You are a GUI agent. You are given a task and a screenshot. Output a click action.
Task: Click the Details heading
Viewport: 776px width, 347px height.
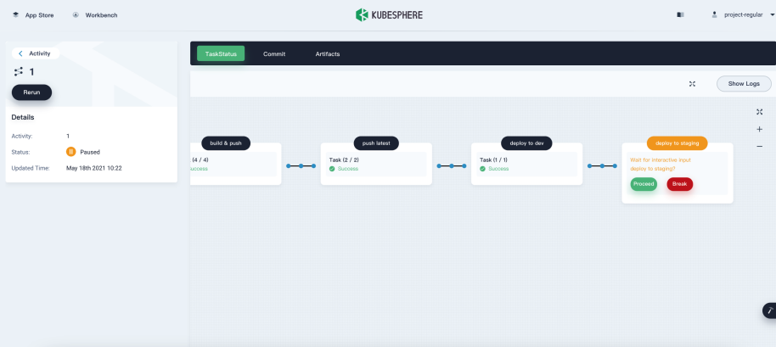pyautogui.click(x=23, y=118)
